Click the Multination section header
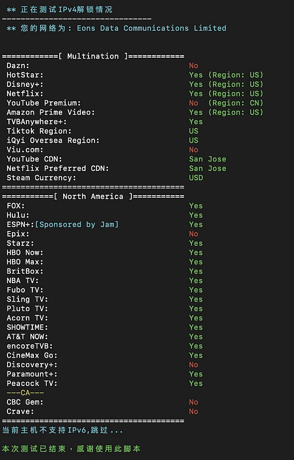This screenshot has height=460, width=294. pyautogui.click(x=93, y=56)
